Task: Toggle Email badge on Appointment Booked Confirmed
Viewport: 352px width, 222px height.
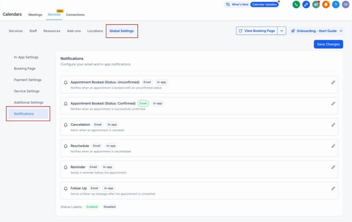Action: 143,103
